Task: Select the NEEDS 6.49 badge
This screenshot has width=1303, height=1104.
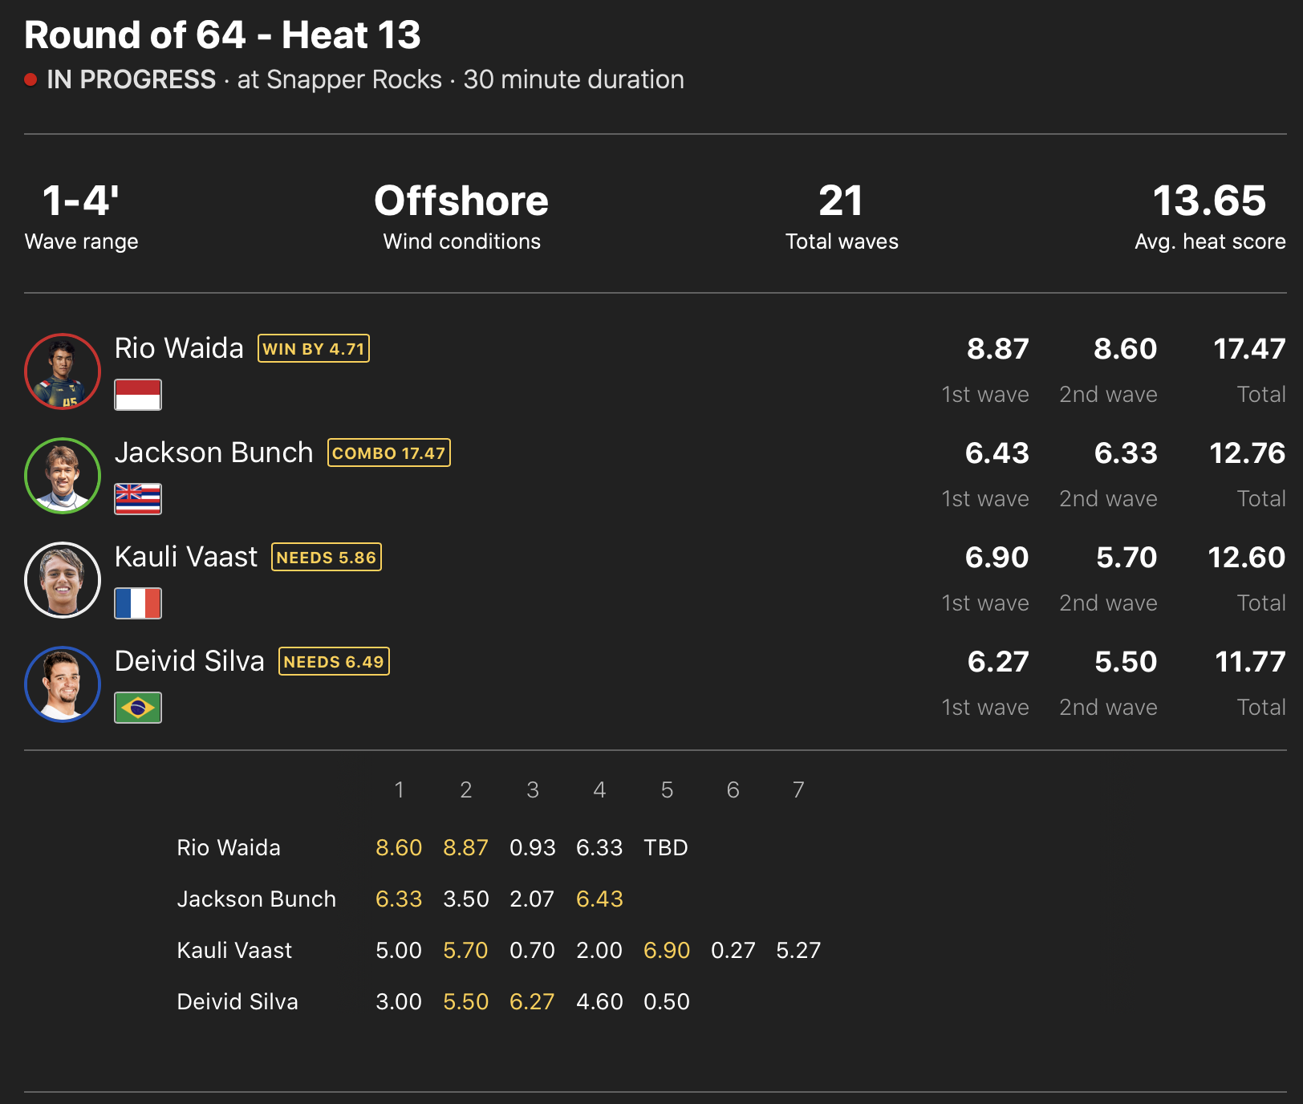Action: (334, 662)
